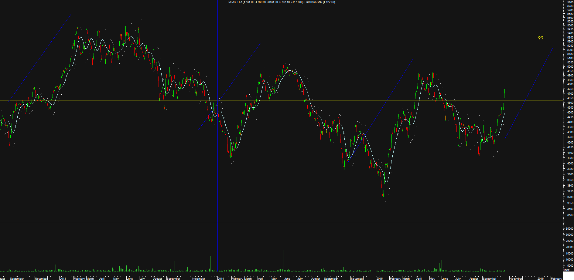Click the 5800 label atop price scale
Image resolution: width=574 pixels, height=280 pixels.
tap(570, 2)
